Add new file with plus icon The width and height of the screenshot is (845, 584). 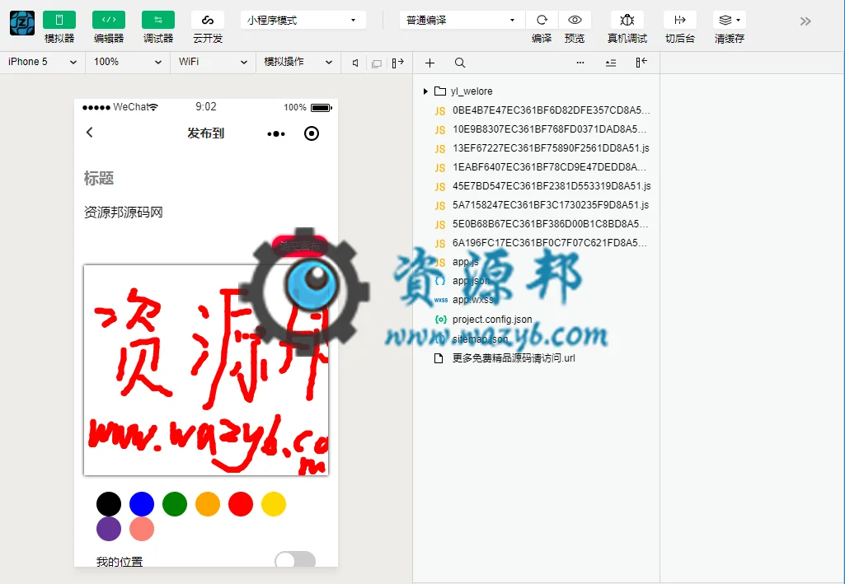click(430, 63)
